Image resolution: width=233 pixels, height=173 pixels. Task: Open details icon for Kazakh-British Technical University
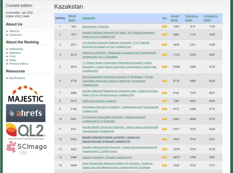[x=164, y=129]
